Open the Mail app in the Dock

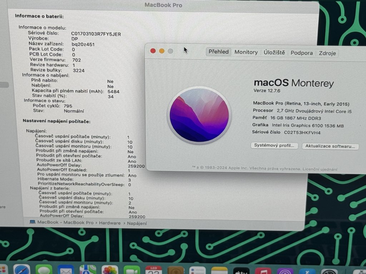(66, 270)
